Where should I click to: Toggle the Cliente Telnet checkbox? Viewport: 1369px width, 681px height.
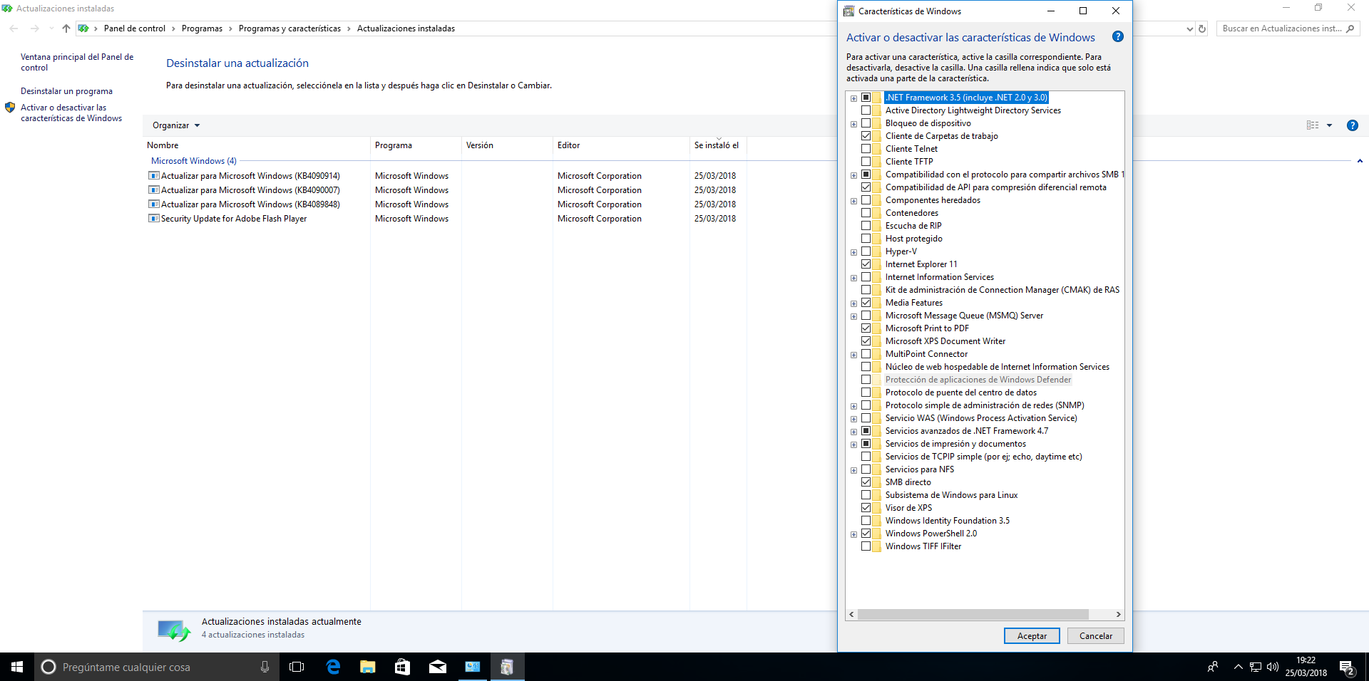pos(866,149)
